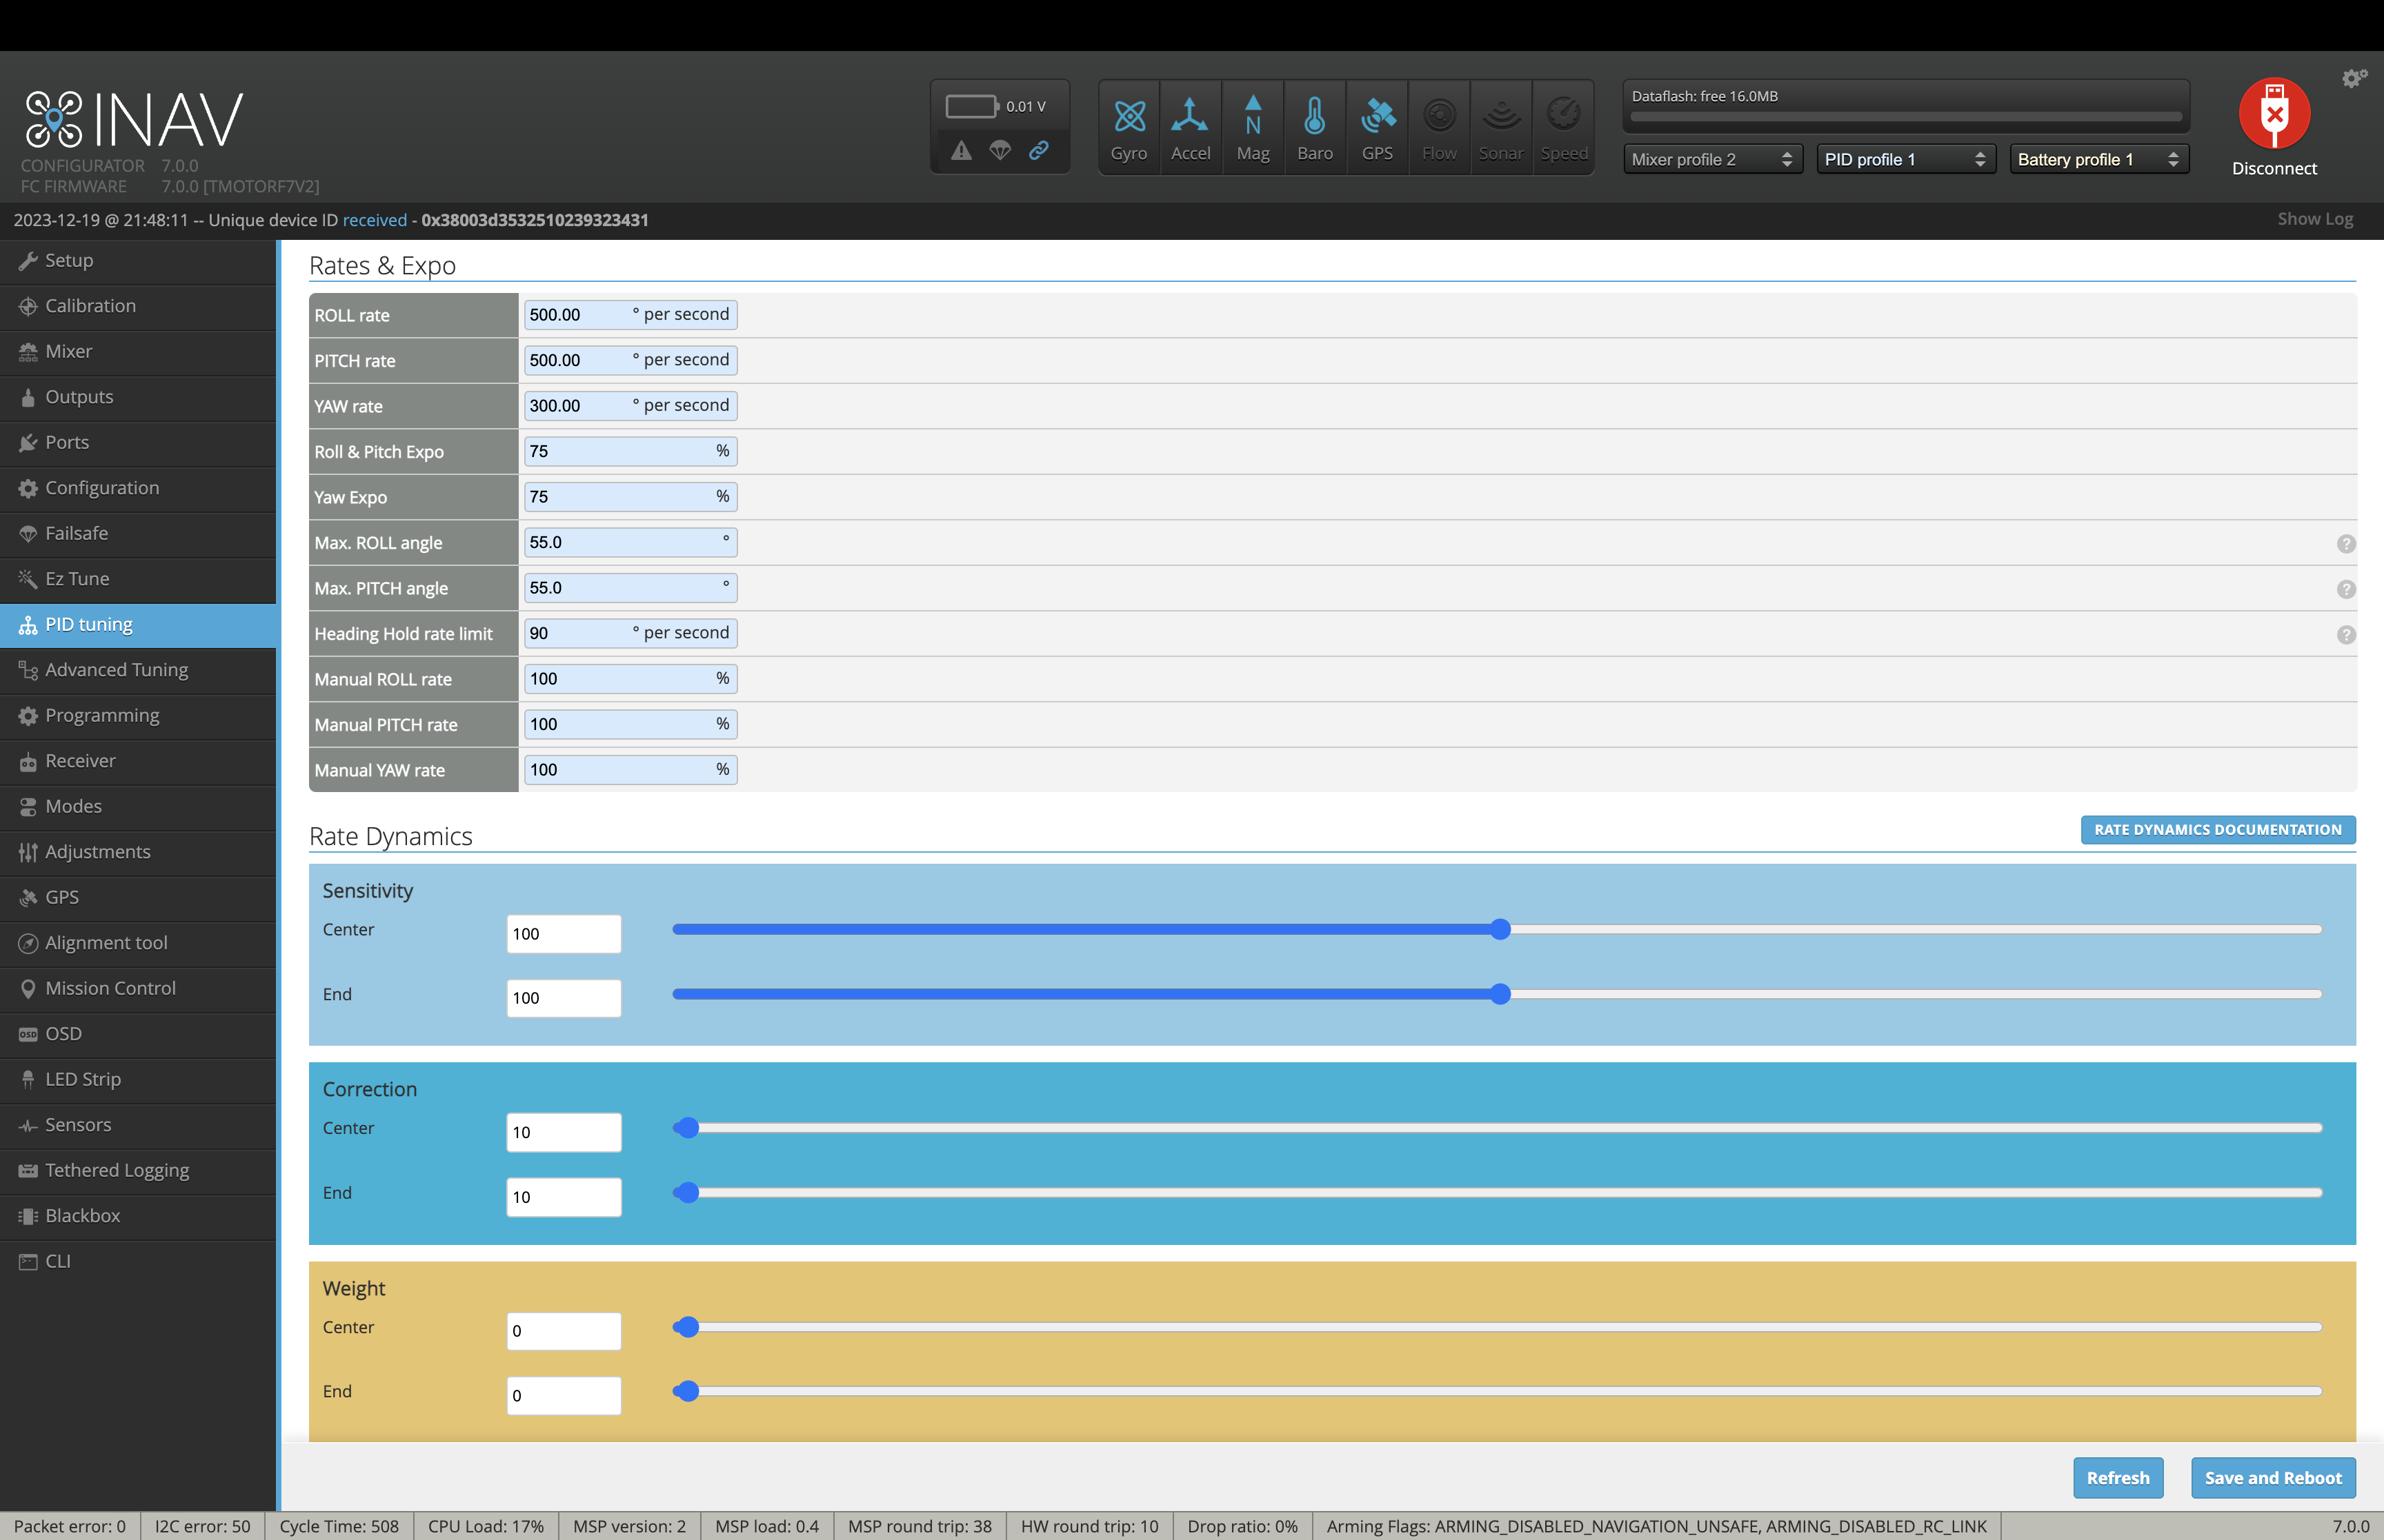Click the Save and Reboot button

click(x=2272, y=1478)
